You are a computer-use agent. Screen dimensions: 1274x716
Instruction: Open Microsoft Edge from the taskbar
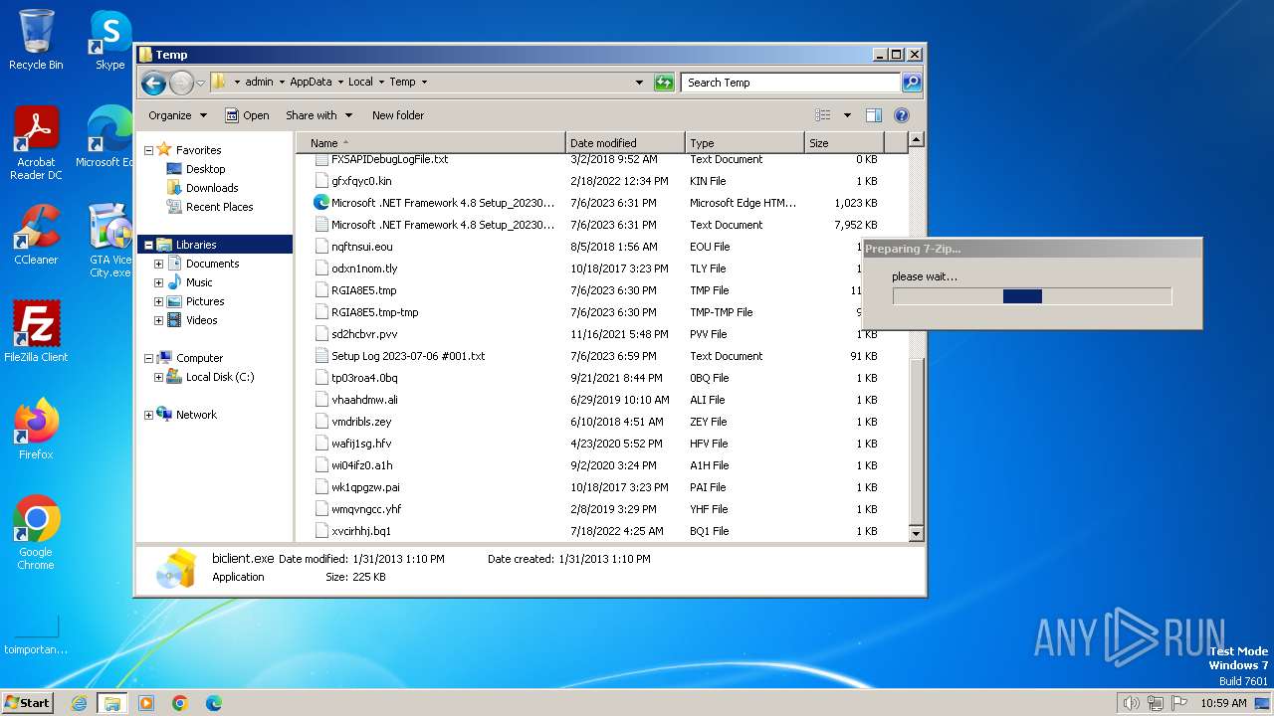point(213,703)
